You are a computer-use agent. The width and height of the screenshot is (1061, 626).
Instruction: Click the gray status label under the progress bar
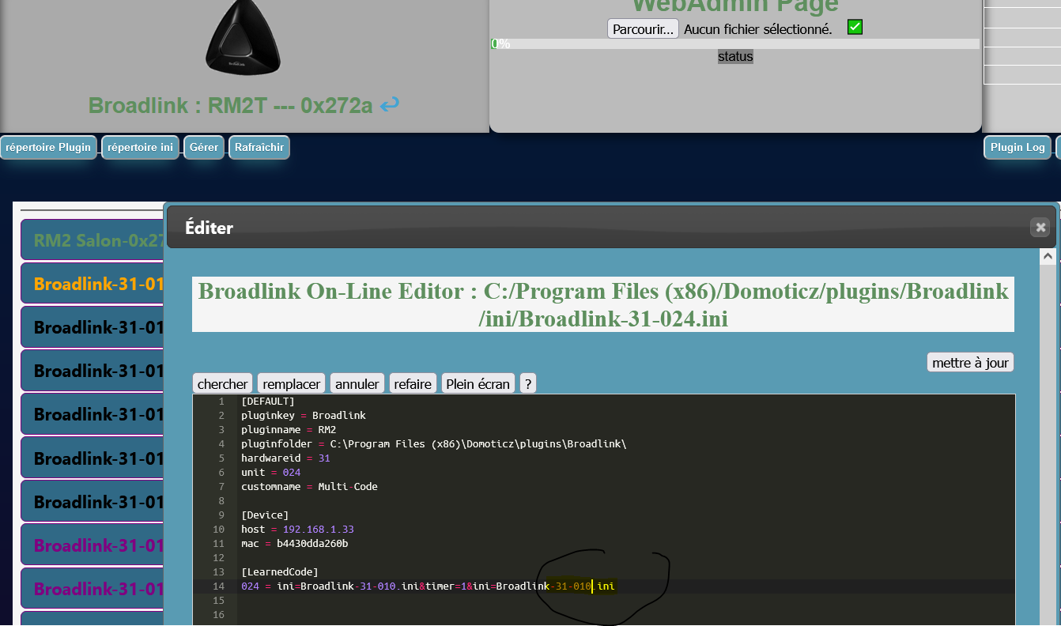pos(735,56)
